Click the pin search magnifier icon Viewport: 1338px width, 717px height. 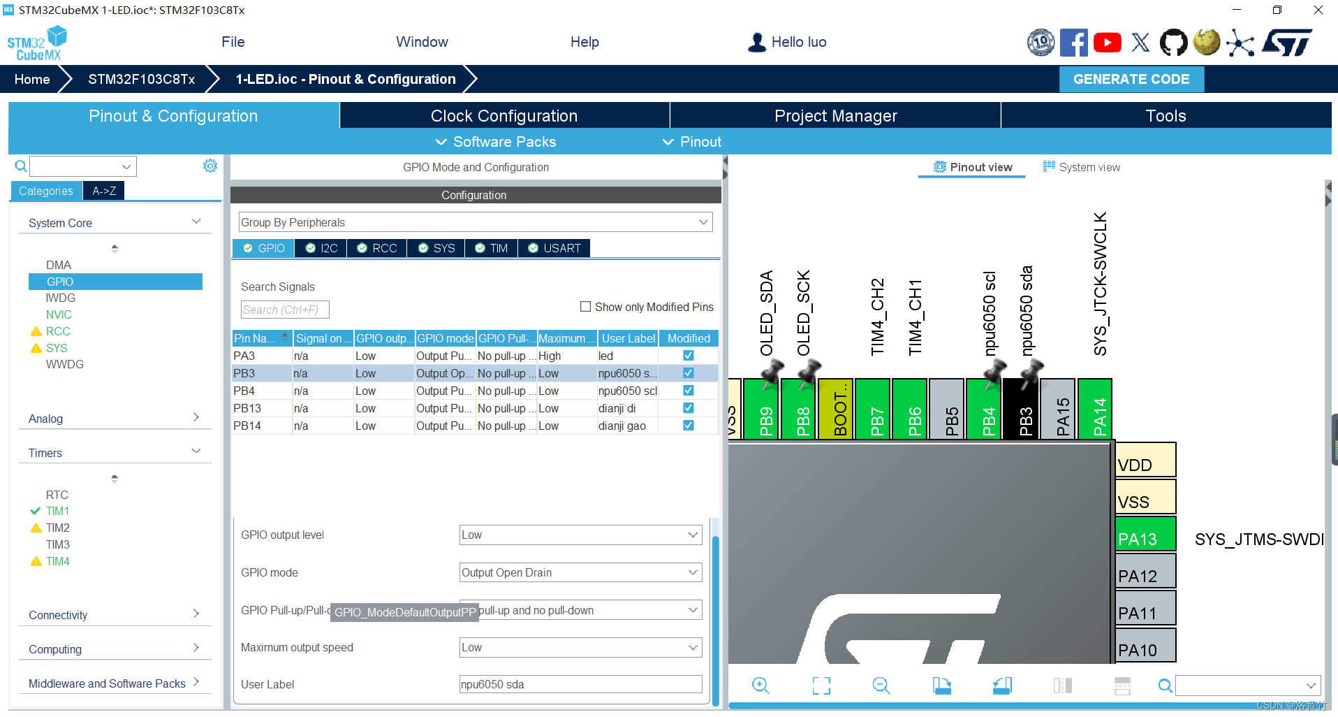tap(1165, 686)
